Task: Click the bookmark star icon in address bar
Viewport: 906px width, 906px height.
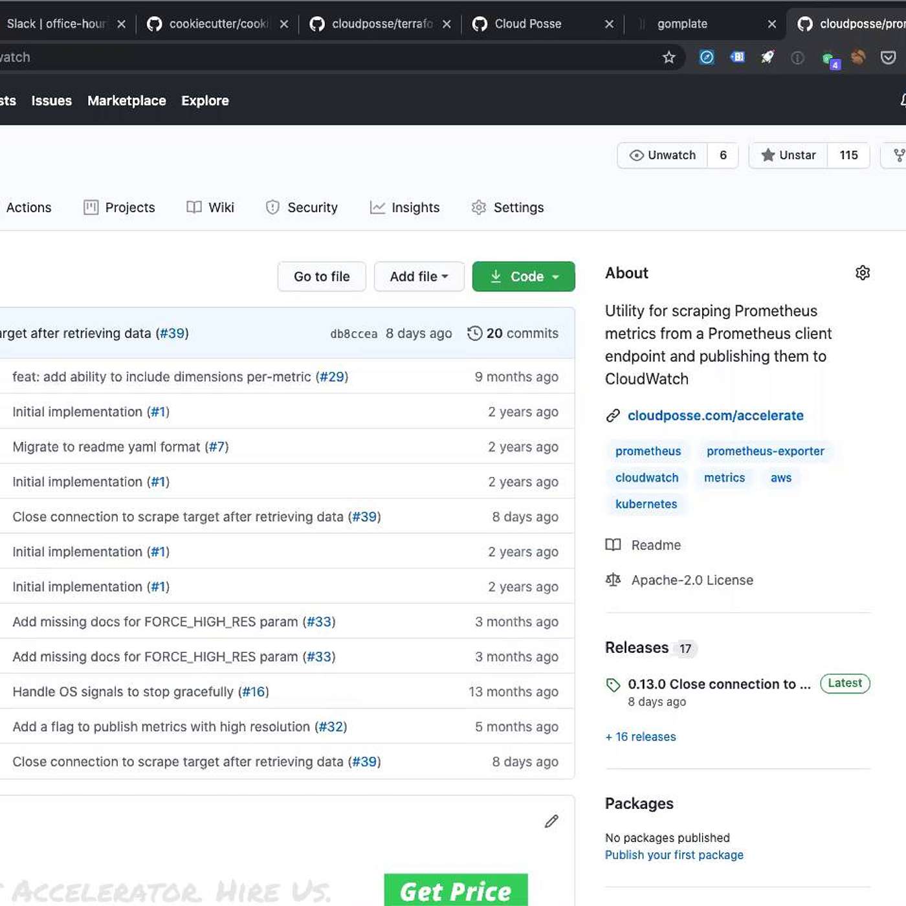Action: click(x=668, y=58)
